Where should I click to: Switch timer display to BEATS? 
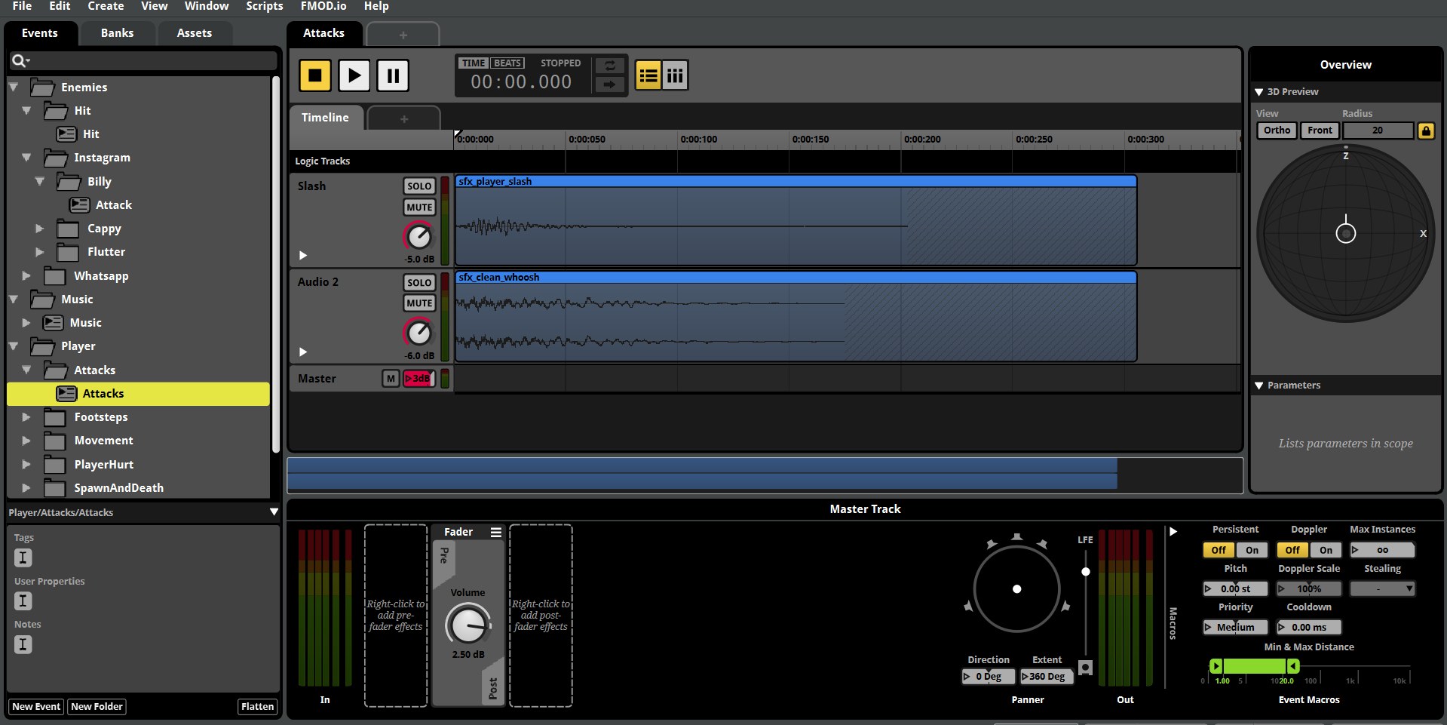pos(507,63)
